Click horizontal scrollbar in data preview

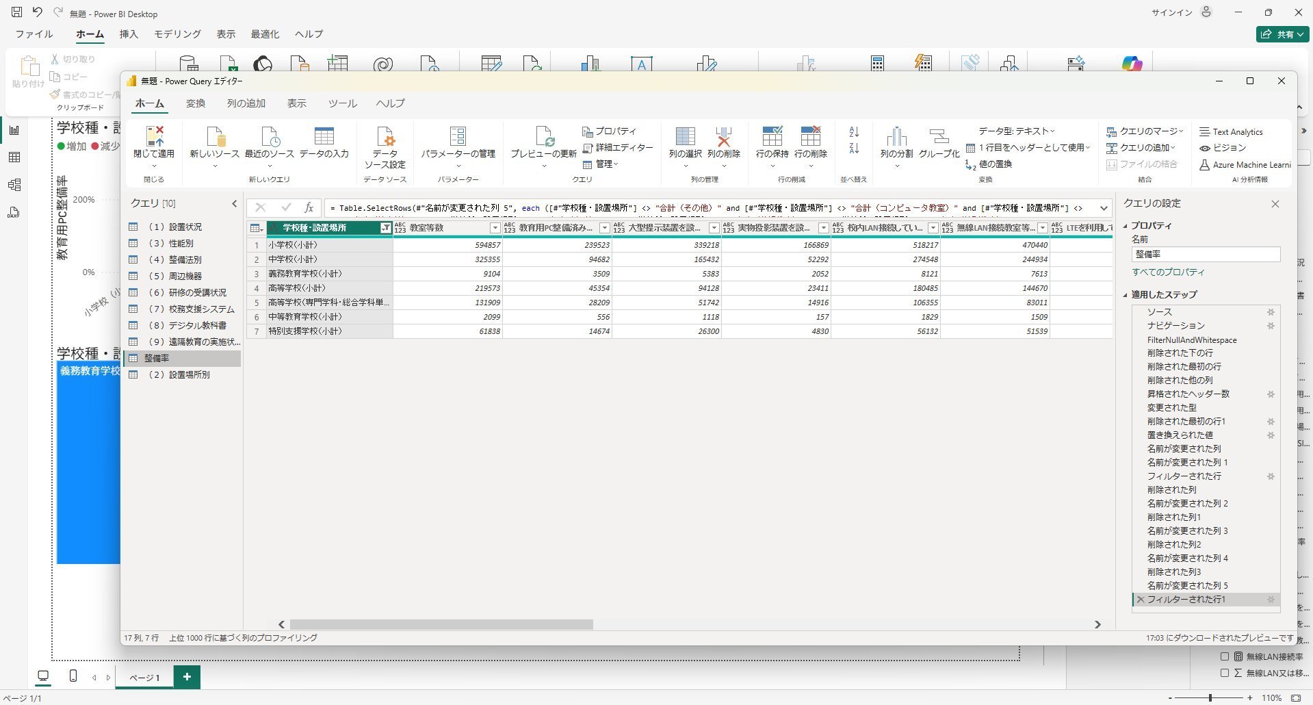point(441,624)
